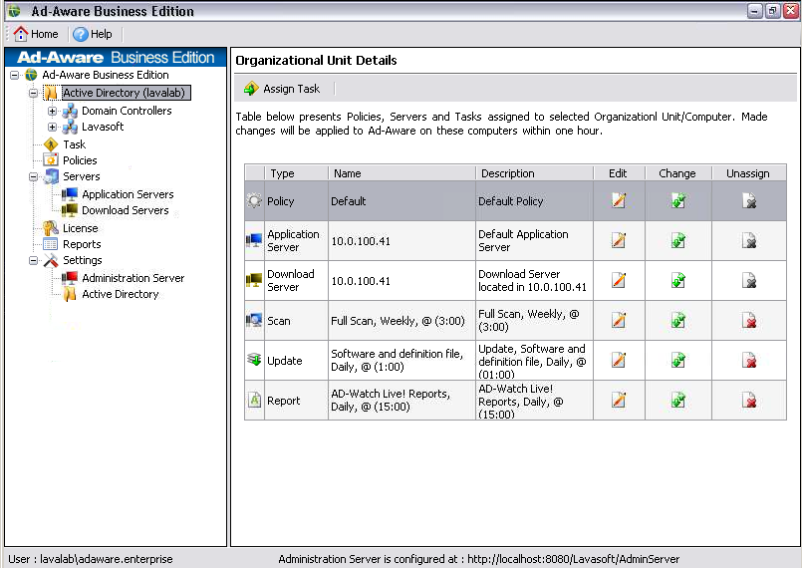Click the Download Server row monitor icon

(x=254, y=280)
